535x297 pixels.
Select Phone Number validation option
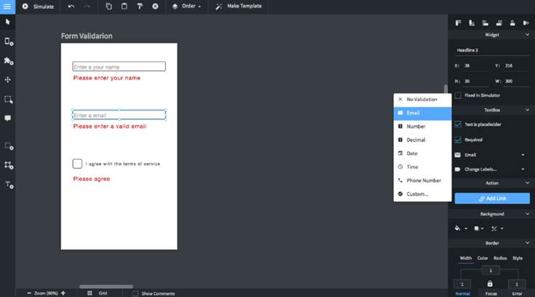tap(423, 180)
